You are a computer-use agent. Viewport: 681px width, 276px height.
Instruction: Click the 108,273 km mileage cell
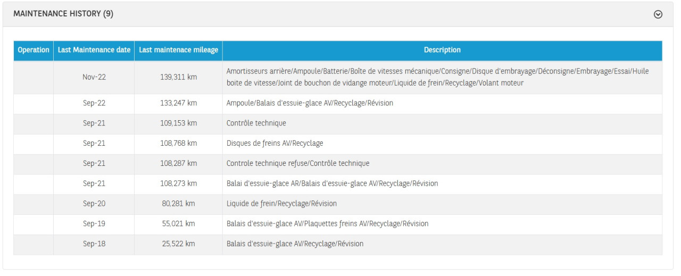[x=179, y=183]
